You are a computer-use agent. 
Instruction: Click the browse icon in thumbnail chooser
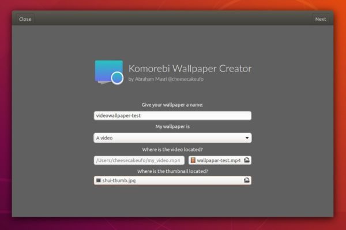(247, 180)
